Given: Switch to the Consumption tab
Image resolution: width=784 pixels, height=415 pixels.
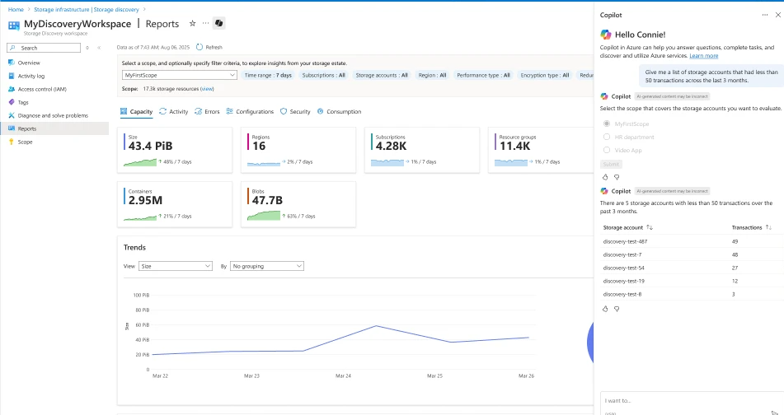Looking at the screenshot, I should tap(339, 112).
